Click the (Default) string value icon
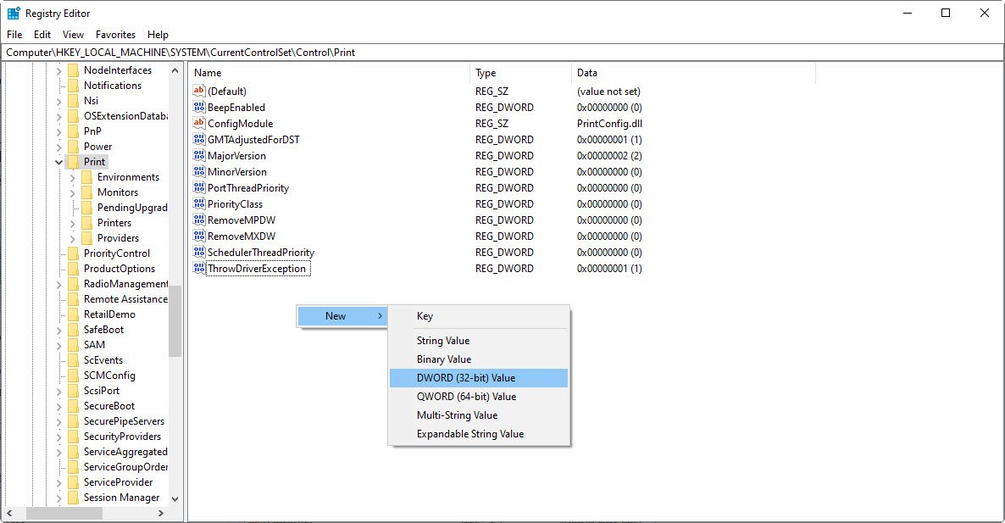The image size is (1005, 523). (198, 91)
